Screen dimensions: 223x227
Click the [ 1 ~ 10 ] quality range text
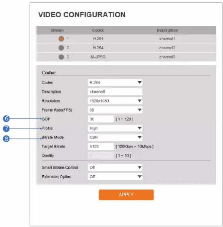(123, 156)
